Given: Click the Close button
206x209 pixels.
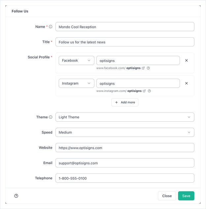Looking at the screenshot, I should click(167, 196).
